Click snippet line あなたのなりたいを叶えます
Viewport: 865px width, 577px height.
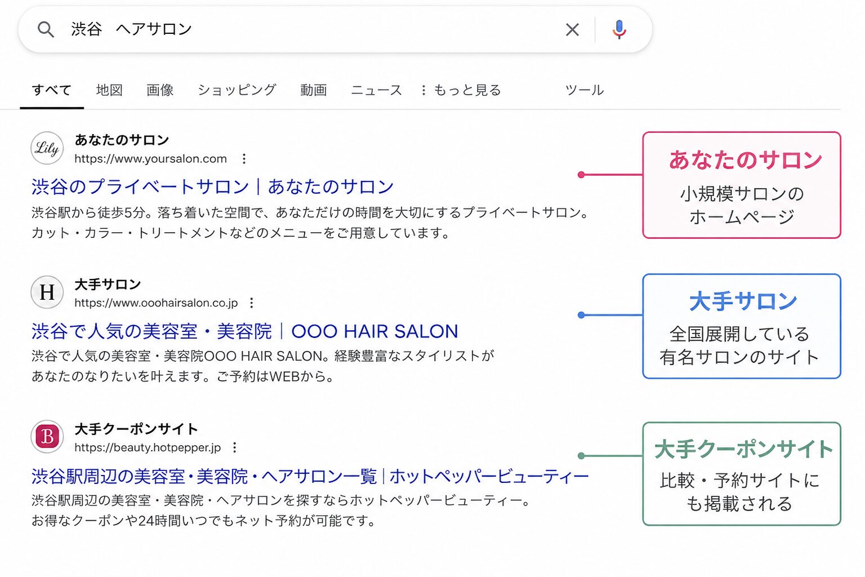[184, 376]
